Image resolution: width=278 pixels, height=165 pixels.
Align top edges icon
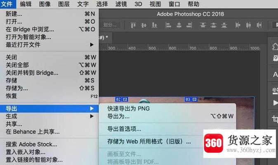point(133,25)
